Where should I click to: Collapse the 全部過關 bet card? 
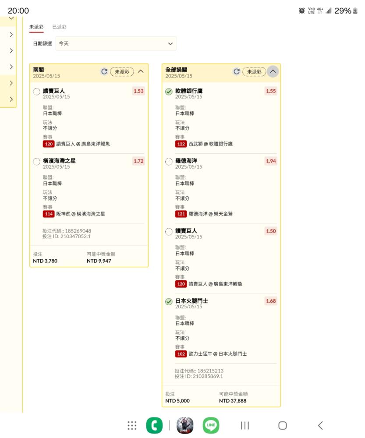(x=273, y=71)
